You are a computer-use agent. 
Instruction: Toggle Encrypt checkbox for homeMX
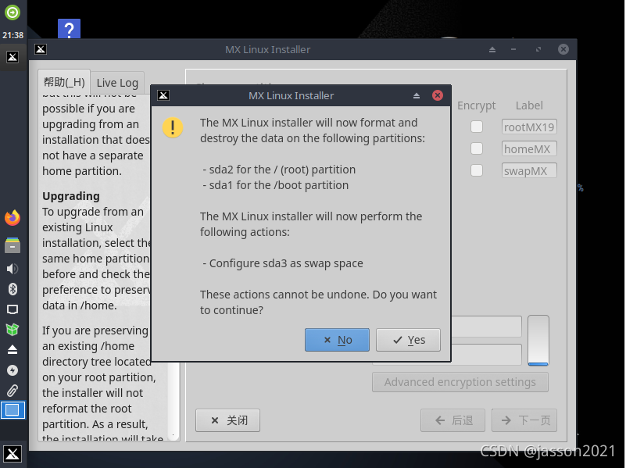[x=476, y=148]
